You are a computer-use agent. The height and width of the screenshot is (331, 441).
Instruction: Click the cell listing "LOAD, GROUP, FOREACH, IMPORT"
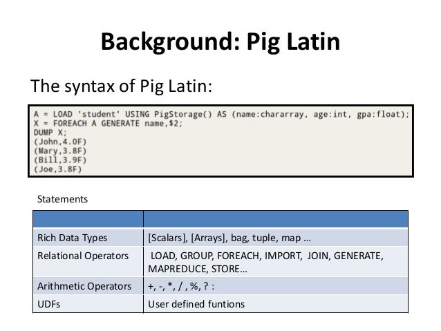276,262
